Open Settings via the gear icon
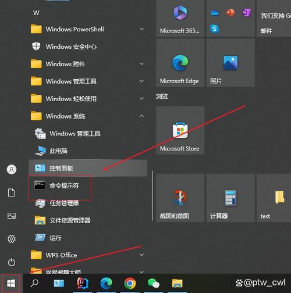The image size is (291, 293). [x=12, y=239]
